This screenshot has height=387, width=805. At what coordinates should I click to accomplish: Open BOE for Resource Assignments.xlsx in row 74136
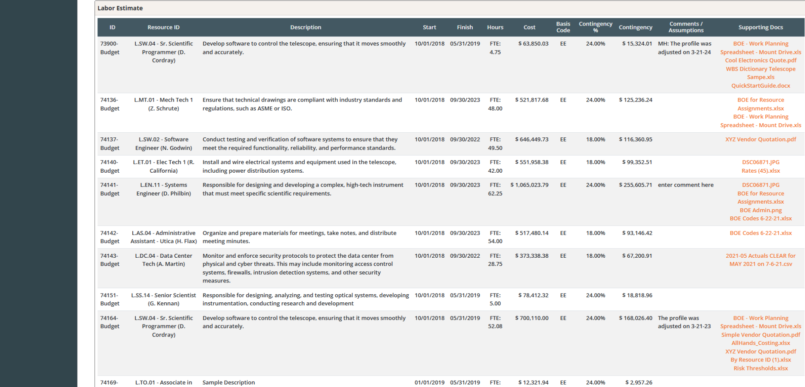click(760, 104)
